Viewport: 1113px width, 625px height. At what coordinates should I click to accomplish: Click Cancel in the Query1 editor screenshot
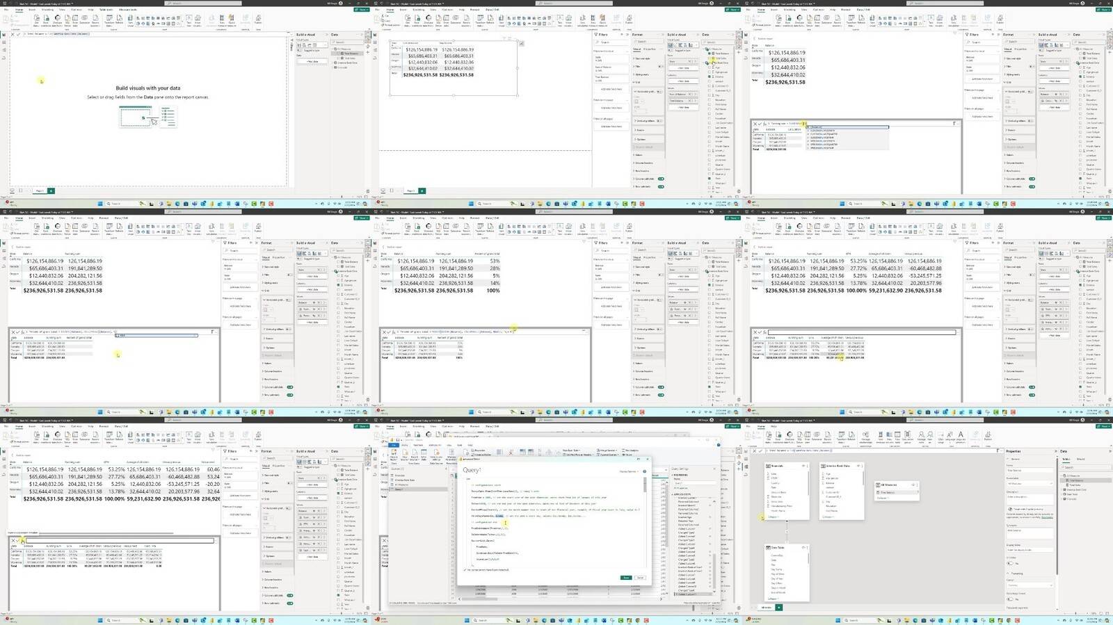pos(640,577)
